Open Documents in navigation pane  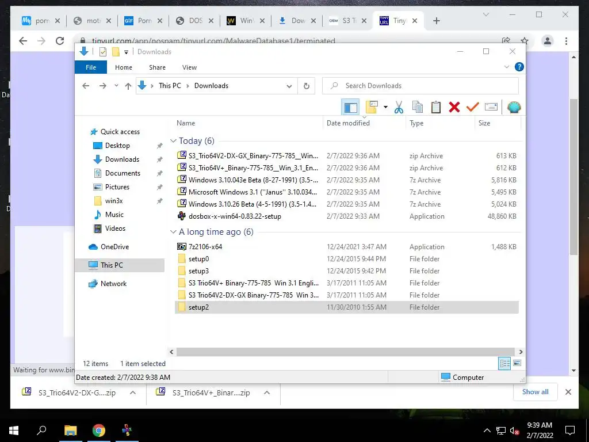123,173
